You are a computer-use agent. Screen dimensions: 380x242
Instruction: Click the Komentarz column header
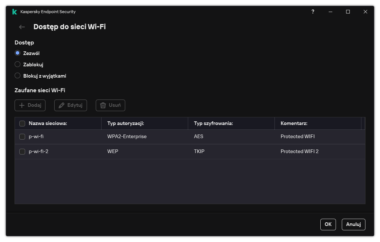(x=294, y=124)
